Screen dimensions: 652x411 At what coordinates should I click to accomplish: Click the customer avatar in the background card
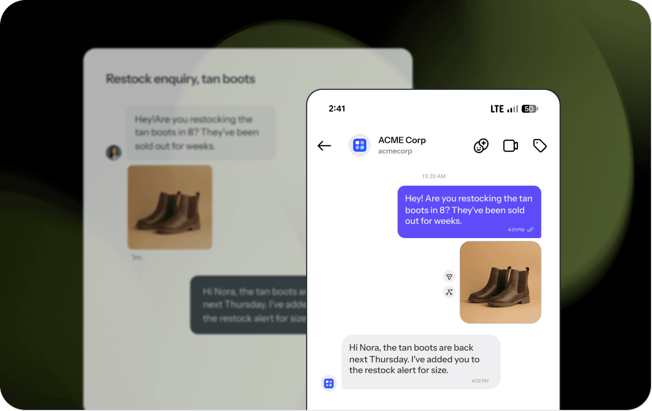click(x=114, y=153)
